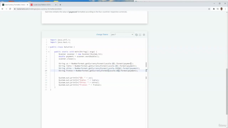
Task: Open a new browser tab
Action: point(60,5)
